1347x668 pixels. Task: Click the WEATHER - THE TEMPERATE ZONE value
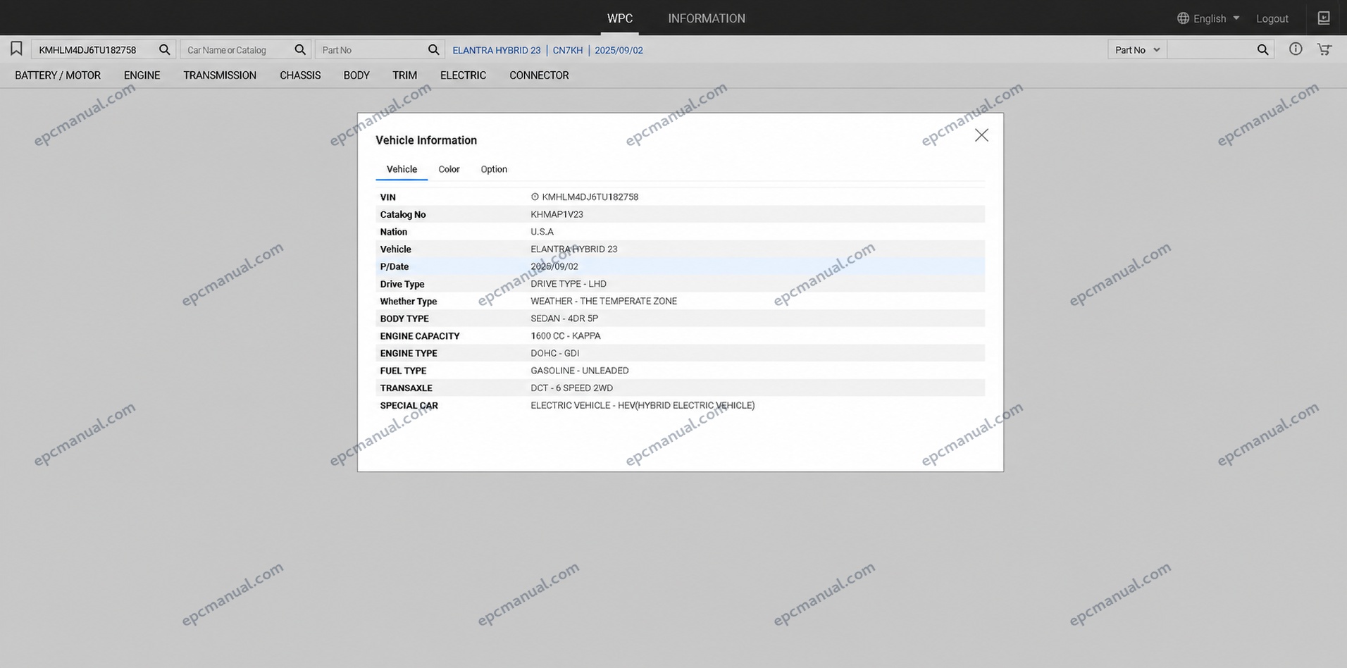(x=604, y=301)
